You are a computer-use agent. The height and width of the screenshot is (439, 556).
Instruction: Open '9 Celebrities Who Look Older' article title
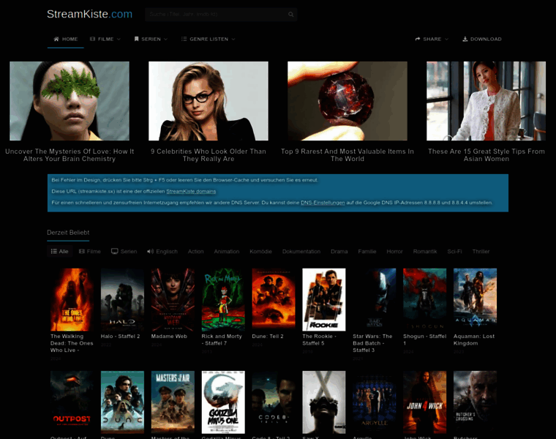[209, 155]
